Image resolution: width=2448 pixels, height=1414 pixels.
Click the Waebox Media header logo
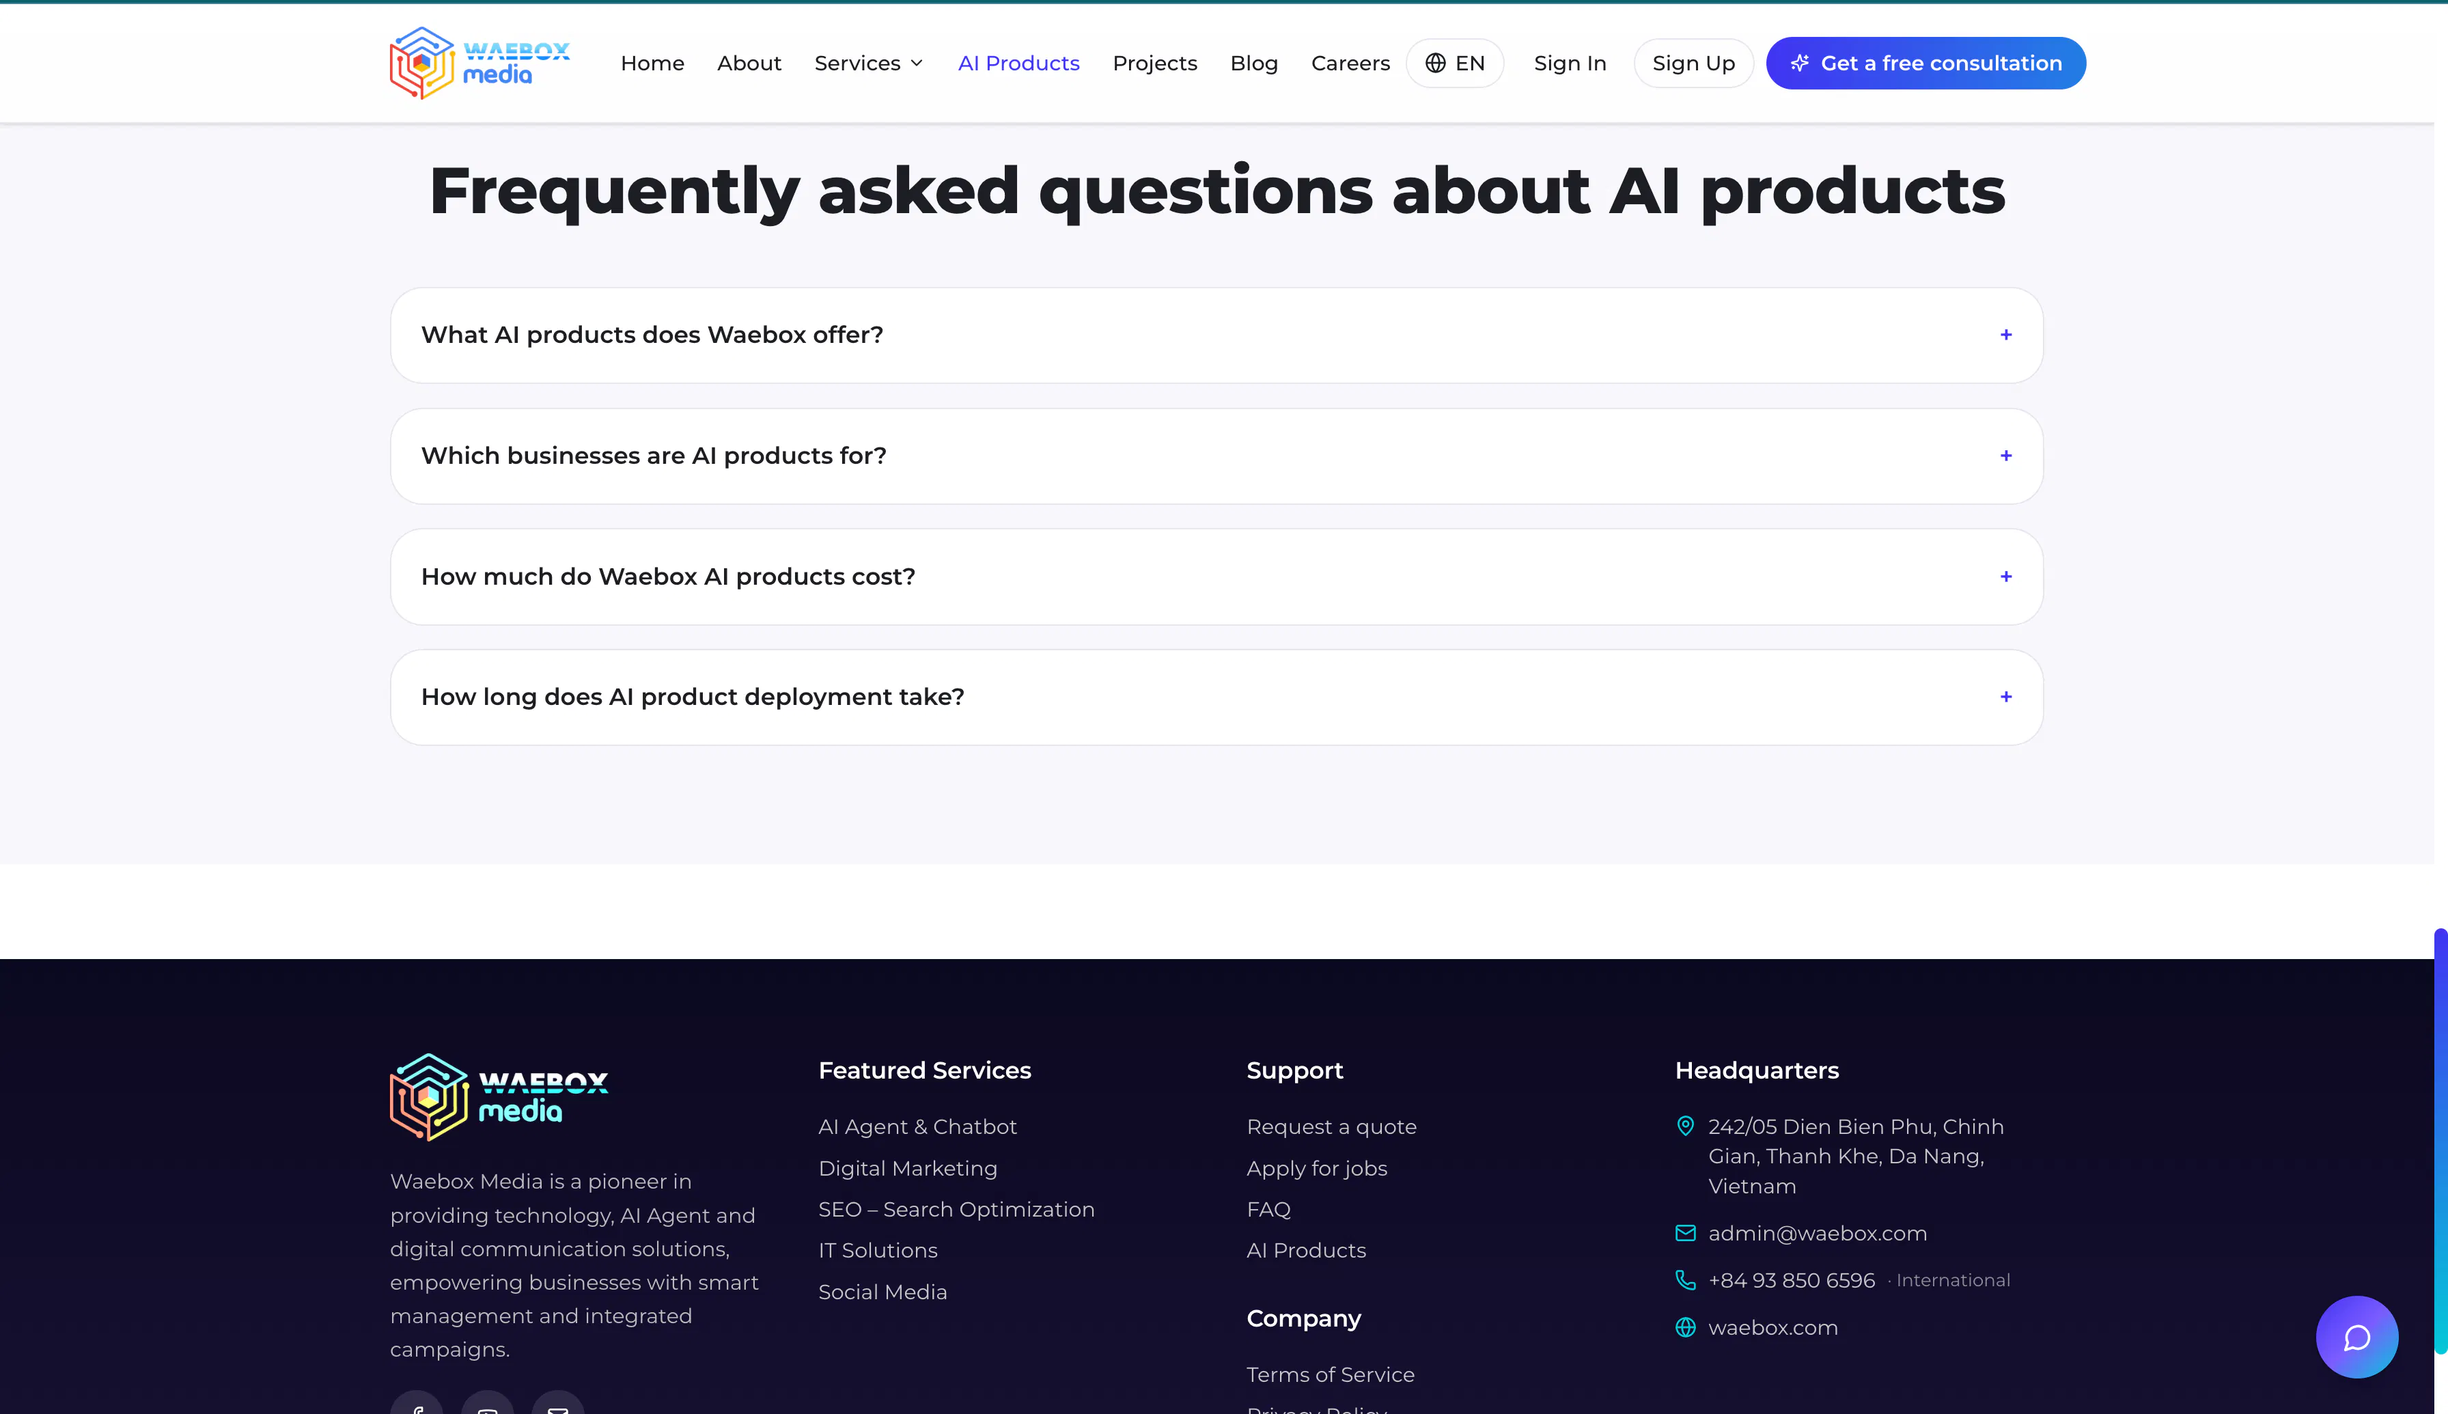pyautogui.click(x=479, y=63)
